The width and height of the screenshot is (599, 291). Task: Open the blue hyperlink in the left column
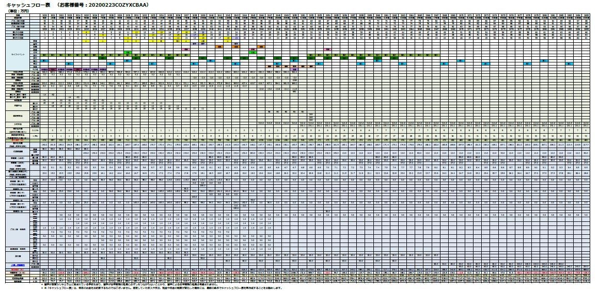18,265
